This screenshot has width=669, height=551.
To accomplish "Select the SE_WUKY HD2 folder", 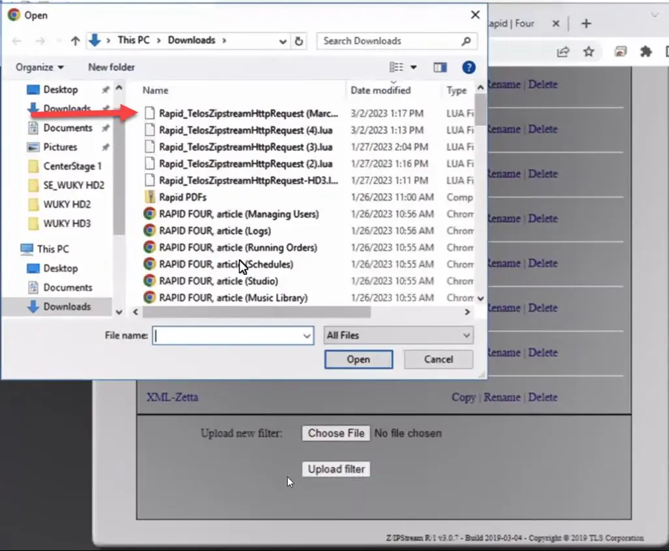I will coord(74,185).
